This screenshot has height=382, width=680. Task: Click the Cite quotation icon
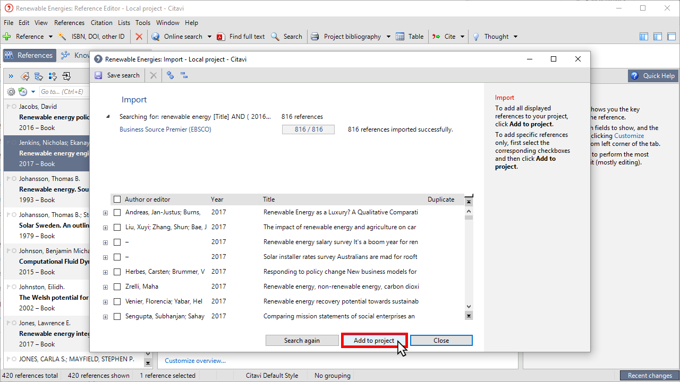point(437,37)
